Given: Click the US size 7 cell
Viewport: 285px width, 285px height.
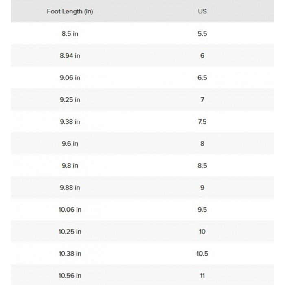Looking at the screenshot, I should coord(202,100).
